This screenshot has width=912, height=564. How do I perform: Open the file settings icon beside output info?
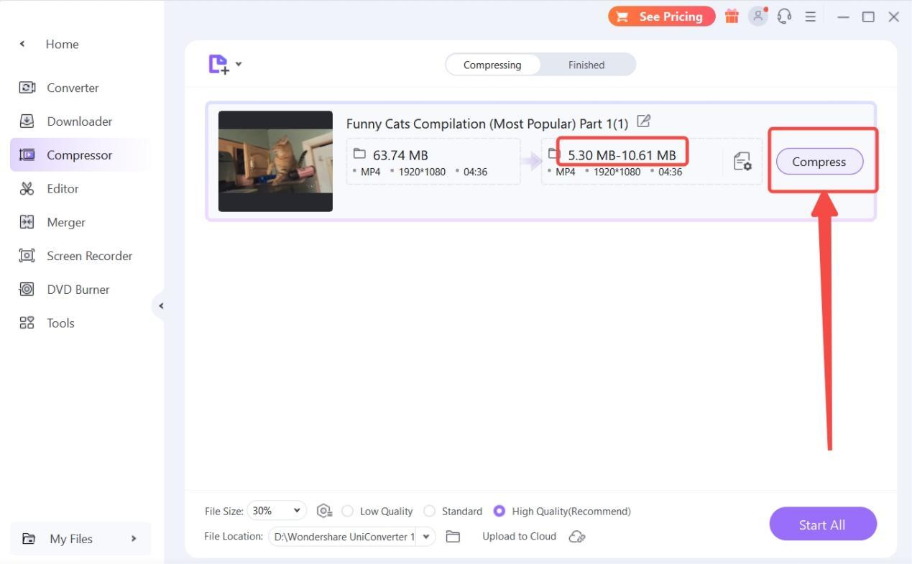[x=742, y=161]
